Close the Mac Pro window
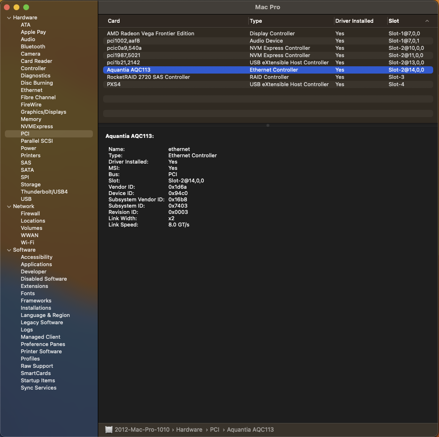This screenshot has width=439, height=437. (x=7, y=7)
